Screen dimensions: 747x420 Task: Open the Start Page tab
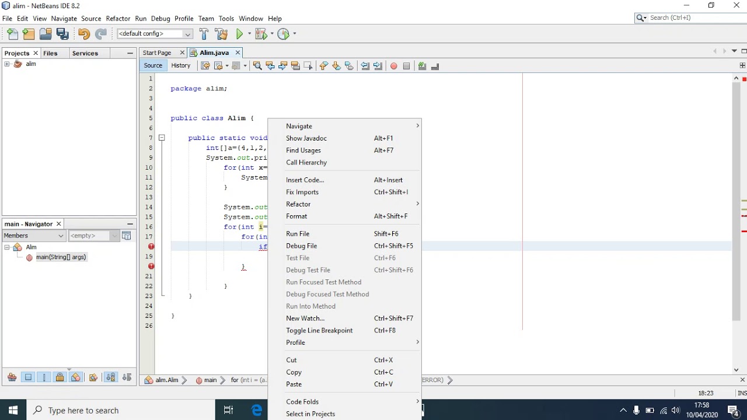tap(157, 52)
